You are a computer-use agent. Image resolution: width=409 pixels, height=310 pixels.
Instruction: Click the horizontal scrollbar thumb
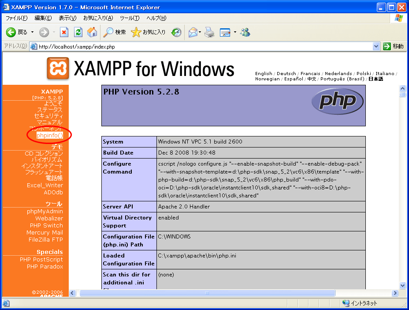pyautogui.click(x=207, y=293)
